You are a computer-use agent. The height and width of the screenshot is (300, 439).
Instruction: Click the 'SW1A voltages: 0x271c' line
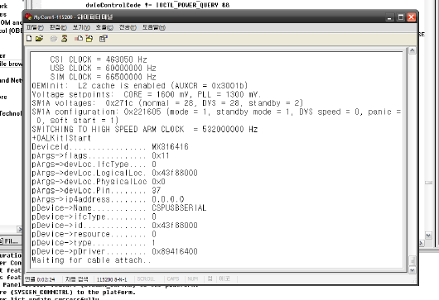click(x=167, y=103)
